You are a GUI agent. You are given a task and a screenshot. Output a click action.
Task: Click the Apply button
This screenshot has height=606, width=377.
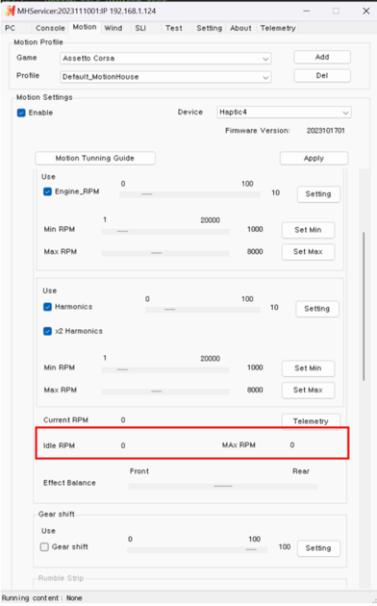(x=314, y=158)
